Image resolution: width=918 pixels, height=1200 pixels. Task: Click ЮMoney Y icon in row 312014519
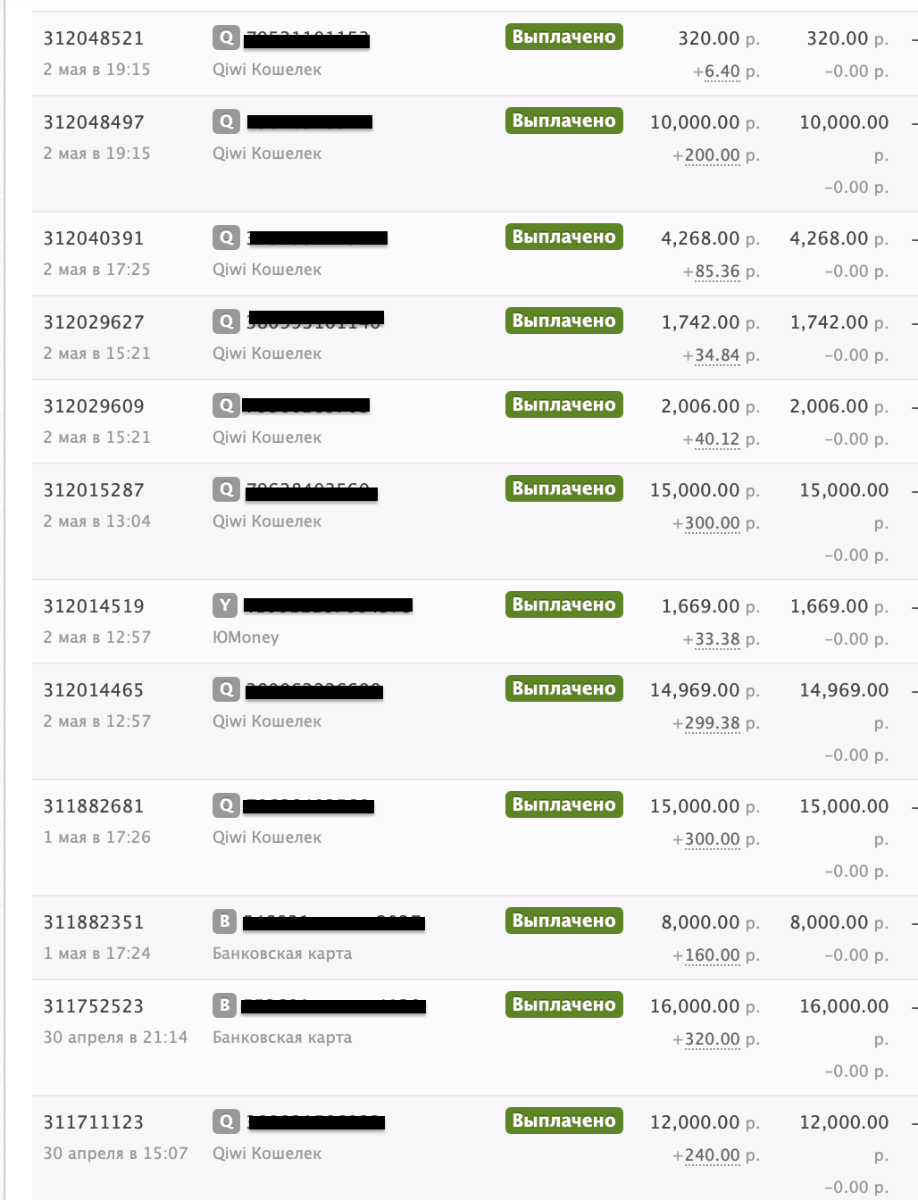pos(225,605)
